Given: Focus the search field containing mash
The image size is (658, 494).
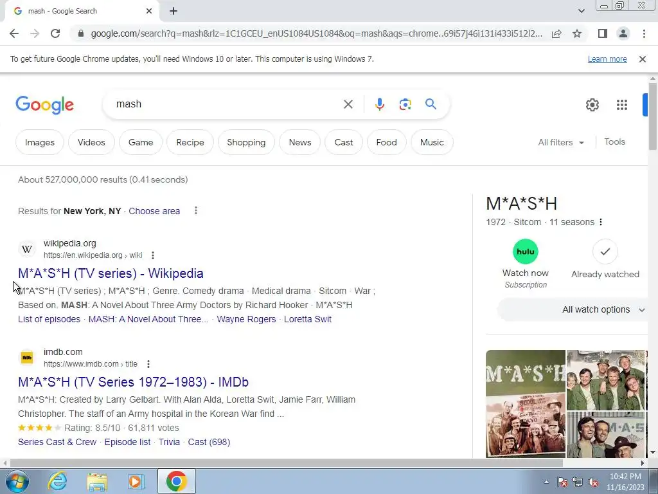Looking at the screenshot, I should click(x=227, y=104).
